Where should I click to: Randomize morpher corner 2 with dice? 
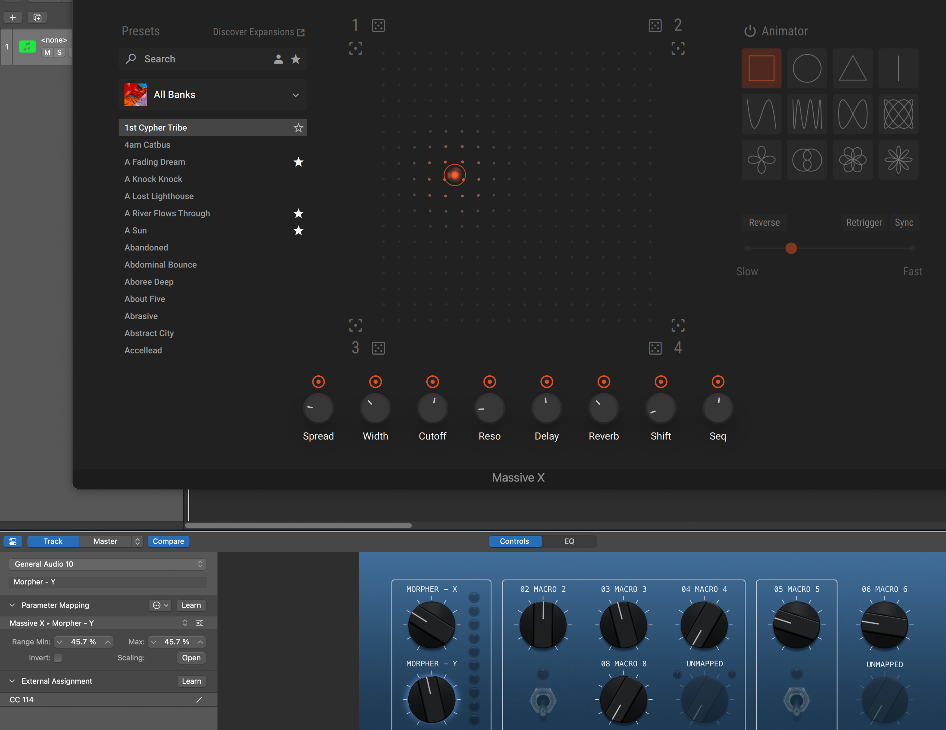655,26
